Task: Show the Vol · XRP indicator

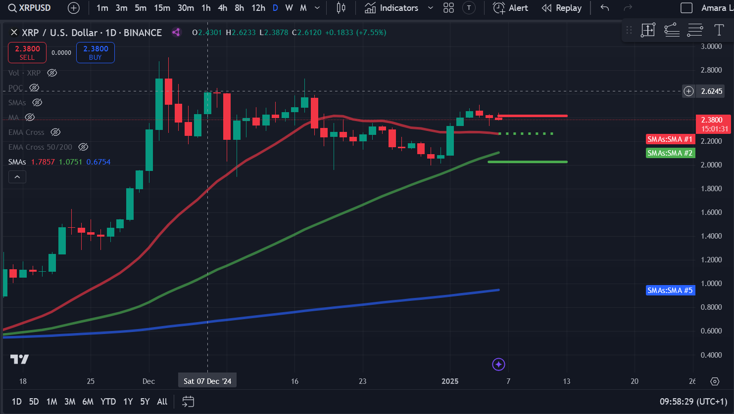Action: pyautogui.click(x=52, y=73)
